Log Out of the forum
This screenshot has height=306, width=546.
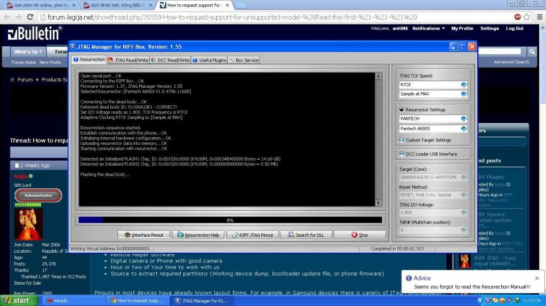pos(515,29)
